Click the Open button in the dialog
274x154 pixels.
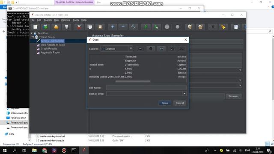coord(164,103)
